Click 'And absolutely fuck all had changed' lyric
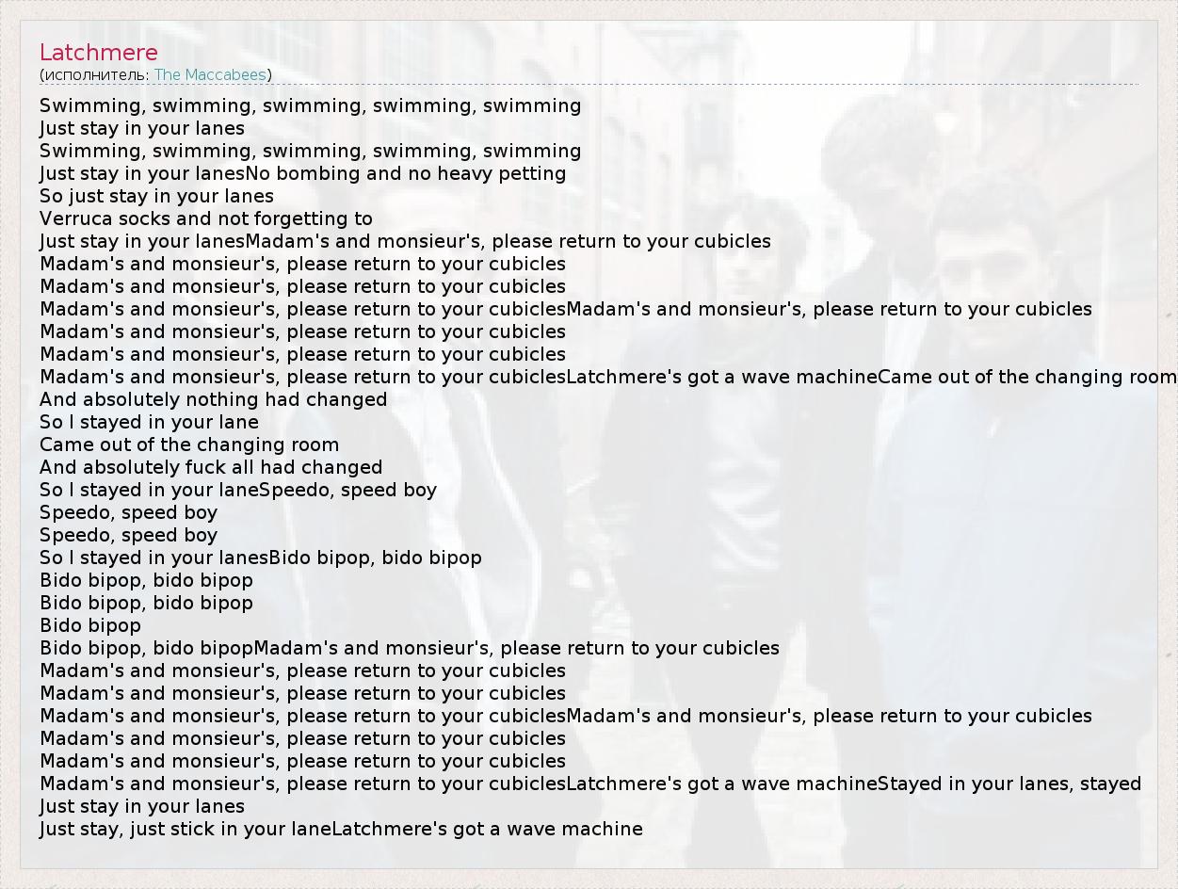Image resolution: width=1178 pixels, height=889 pixels. (211, 467)
